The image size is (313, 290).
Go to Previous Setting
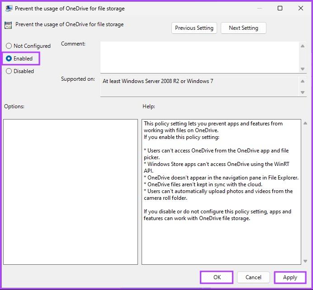pyautogui.click(x=194, y=28)
